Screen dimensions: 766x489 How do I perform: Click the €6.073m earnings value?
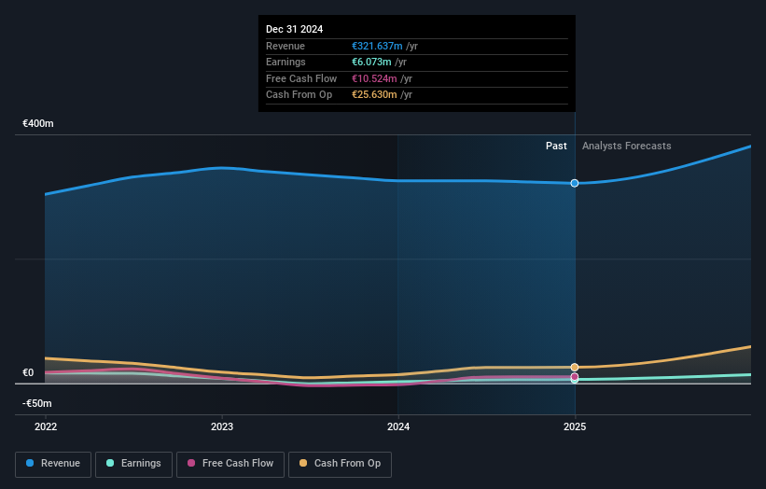point(371,62)
